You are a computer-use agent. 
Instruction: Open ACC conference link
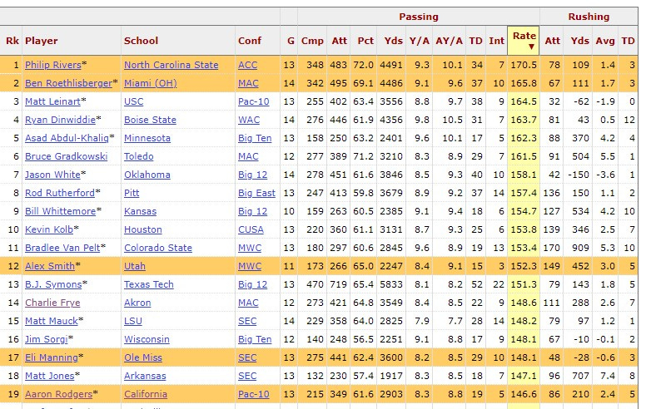247,65
